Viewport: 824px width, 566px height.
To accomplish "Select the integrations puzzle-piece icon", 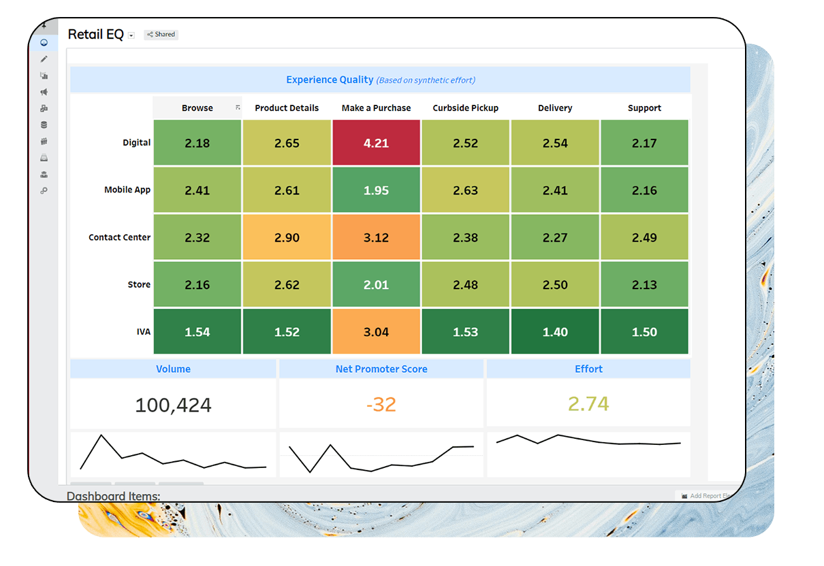I will point(44,108).
